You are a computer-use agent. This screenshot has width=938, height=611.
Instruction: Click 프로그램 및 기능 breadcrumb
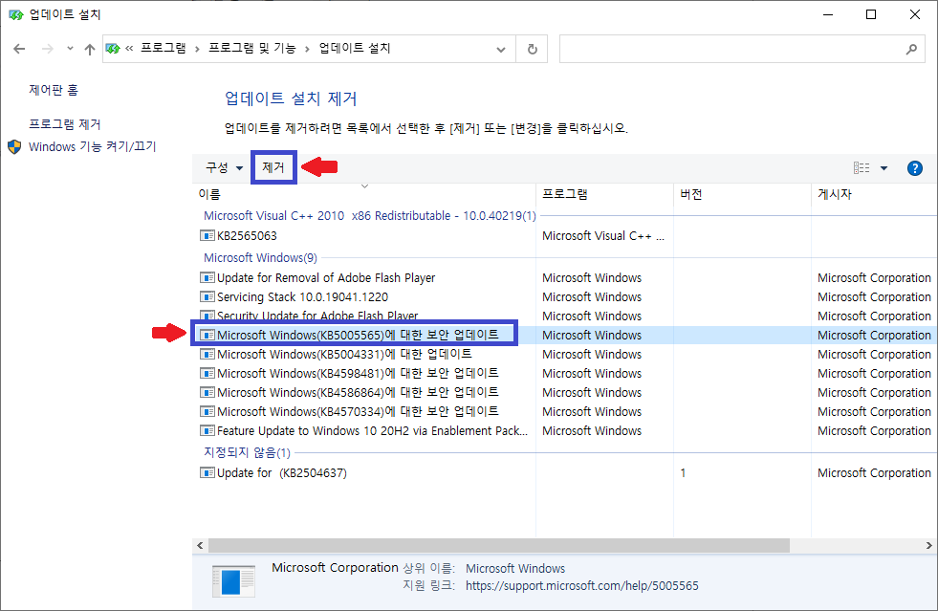251,48
